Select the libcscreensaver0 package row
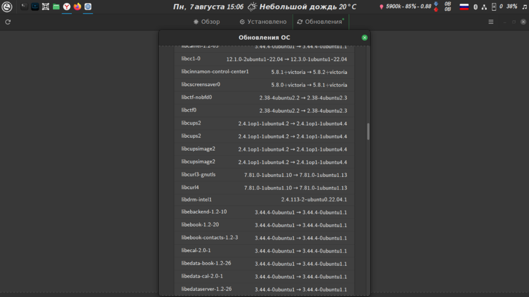Screen dimensions: 529x297 pyautogui.click(x=264, y=85)
